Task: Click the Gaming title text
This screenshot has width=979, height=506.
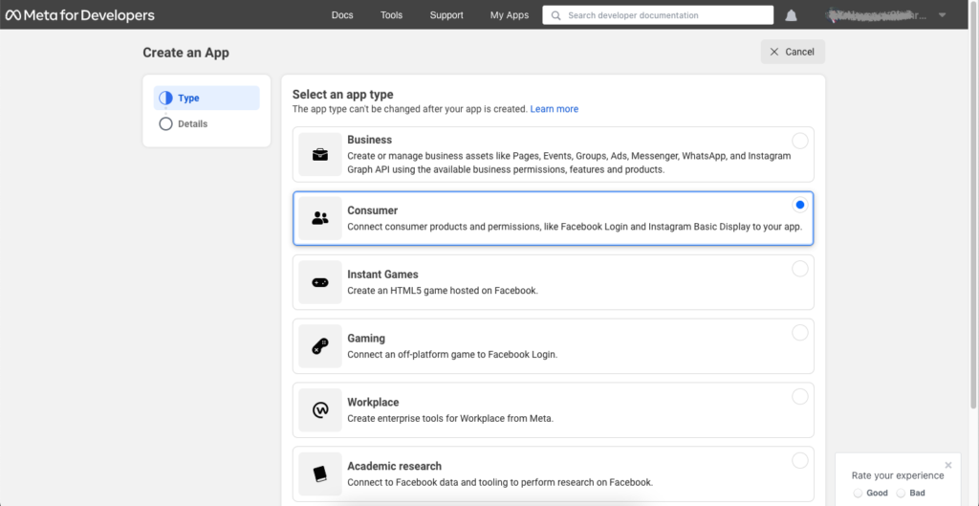Action: click(366, 338)
